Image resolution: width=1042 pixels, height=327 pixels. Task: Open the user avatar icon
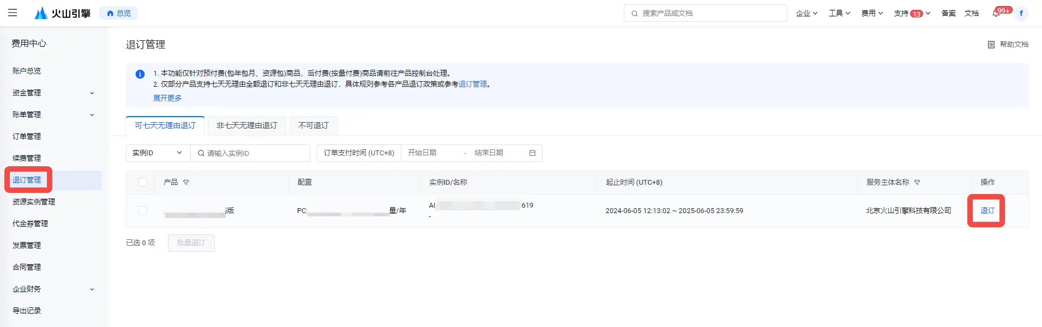coord(1021,13)
